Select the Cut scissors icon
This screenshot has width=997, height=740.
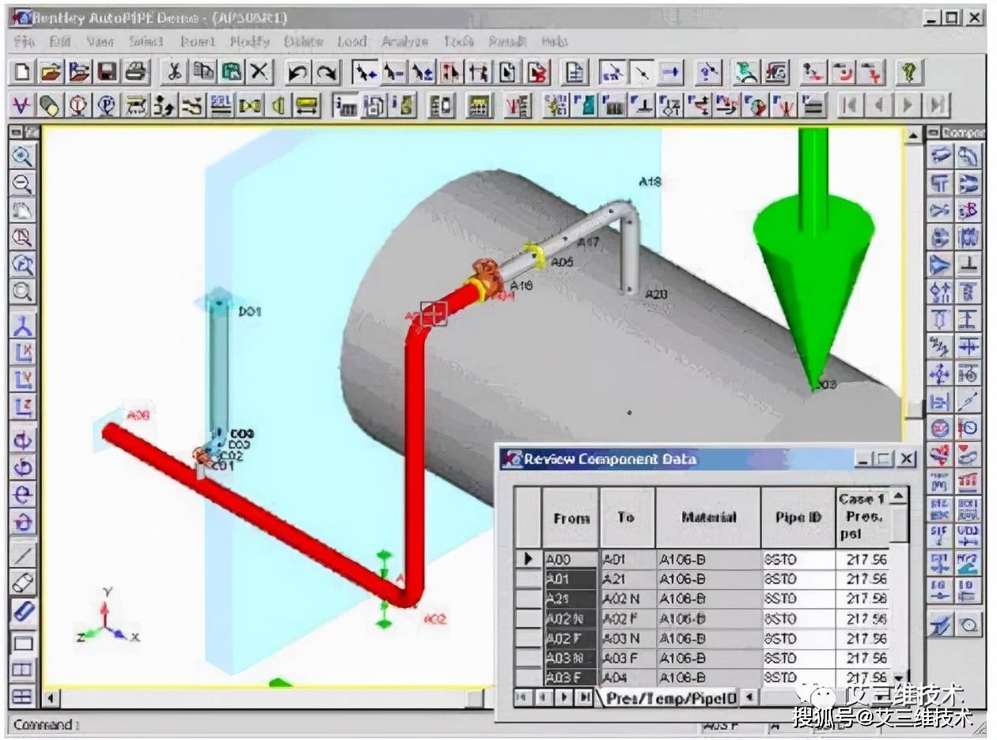(174, 73)
